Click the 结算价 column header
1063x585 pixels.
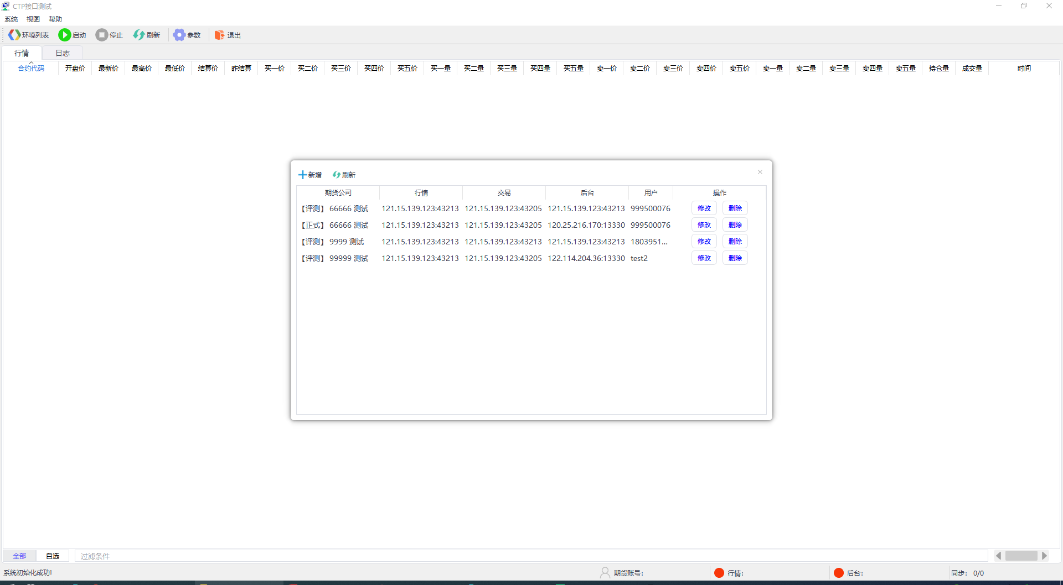pos(208,68)
